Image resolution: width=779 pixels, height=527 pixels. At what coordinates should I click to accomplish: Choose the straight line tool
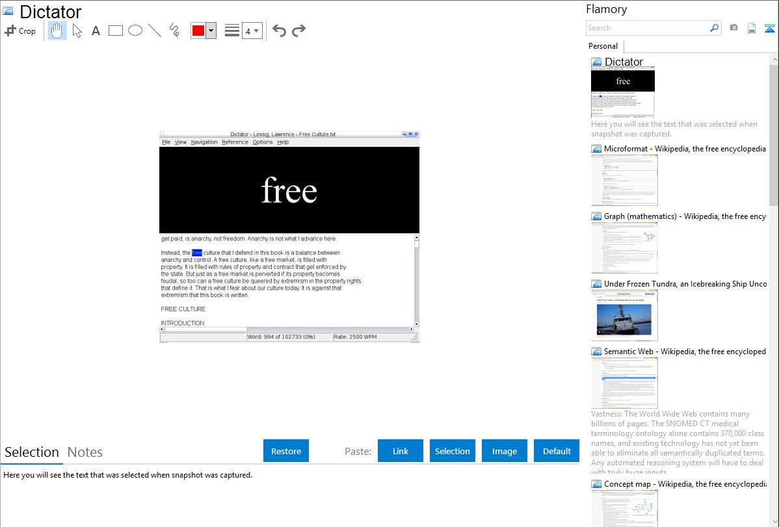155,31
